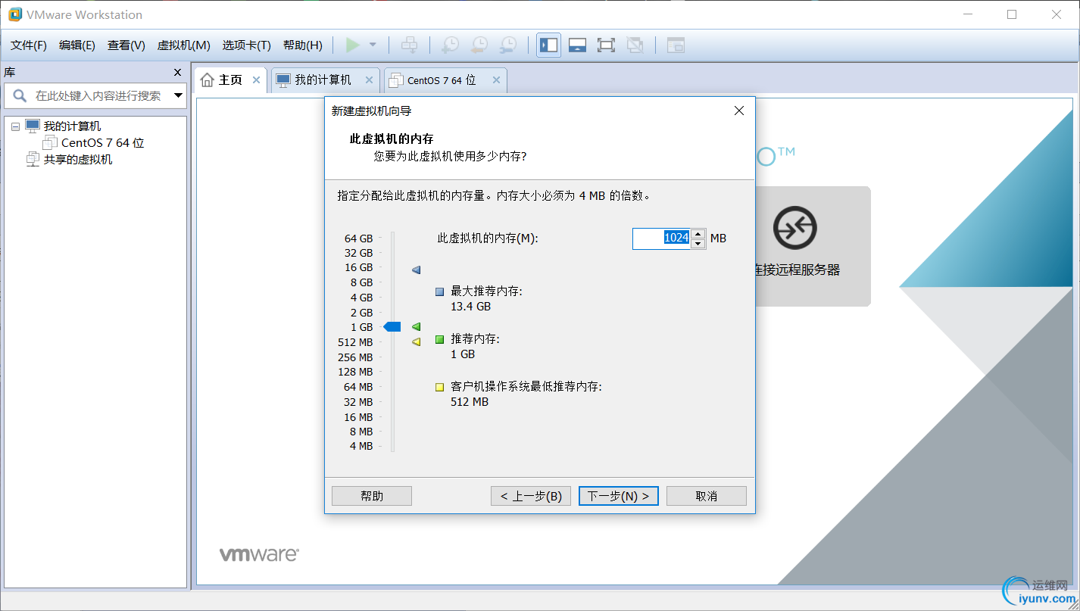The image size is (1080, 611).
Task: Click the VMware Workstation title bar logo
Action: point(15,14)
